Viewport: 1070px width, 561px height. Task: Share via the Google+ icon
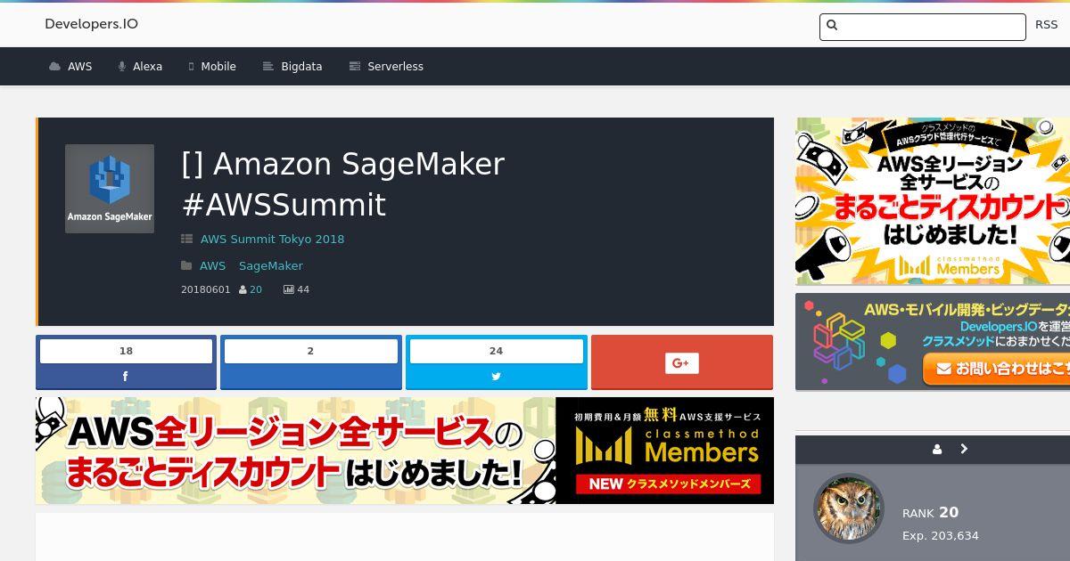tap(681, 362)
